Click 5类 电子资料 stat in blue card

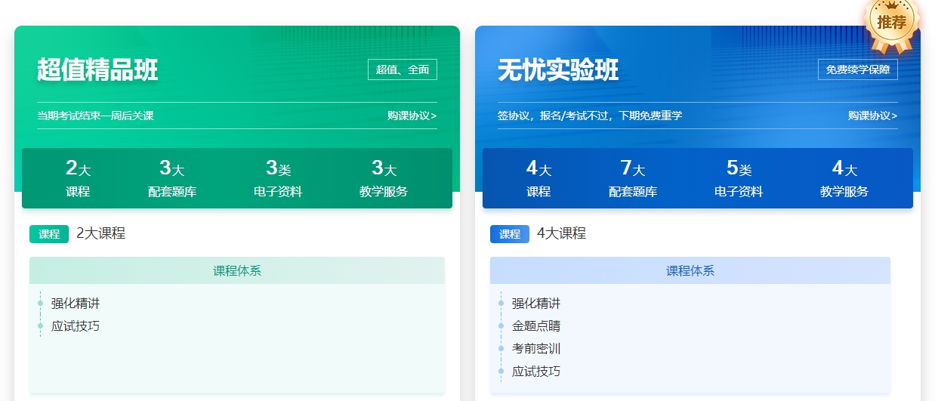[739, 178]
